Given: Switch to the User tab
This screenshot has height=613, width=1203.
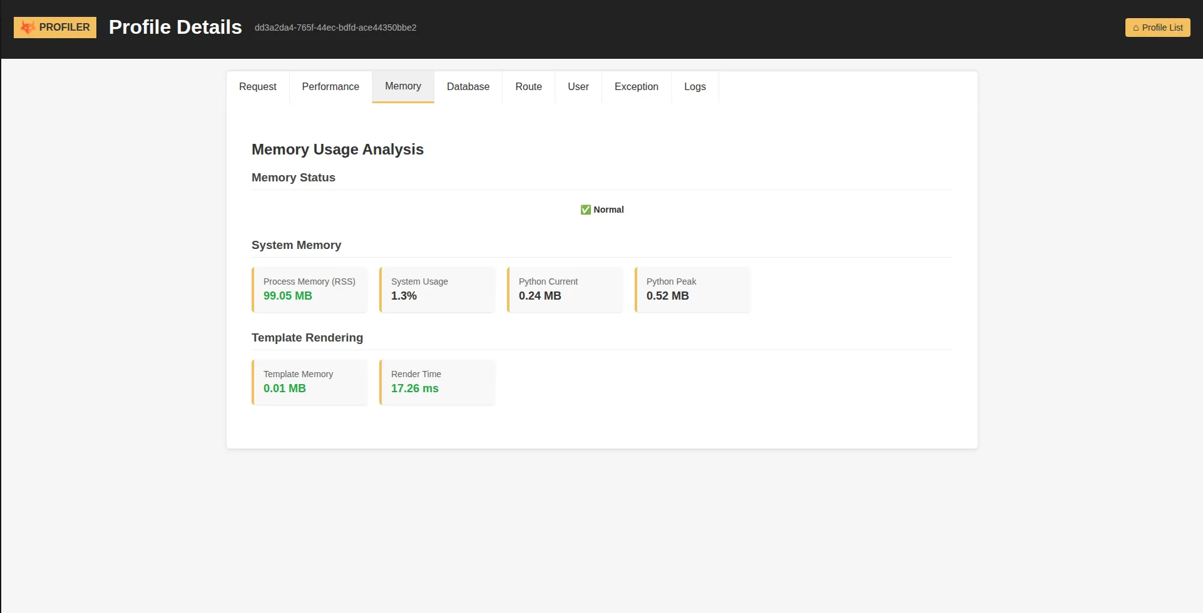Looking at the screenshot, I should pyautogui.click(x=578, y=87).
